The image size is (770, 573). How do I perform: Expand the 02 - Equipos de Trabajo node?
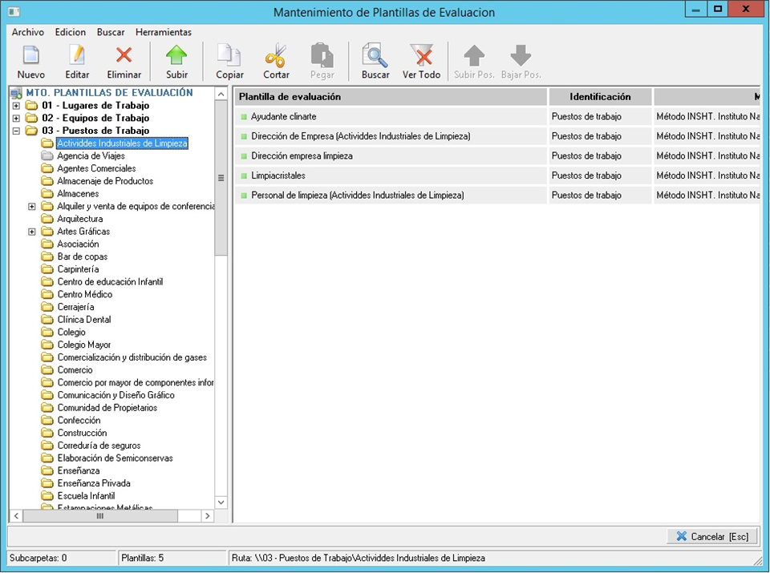(x=16, y=119)
